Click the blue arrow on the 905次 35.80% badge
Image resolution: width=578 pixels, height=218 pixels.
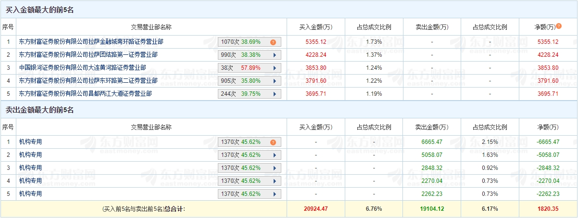click(275, 81)
